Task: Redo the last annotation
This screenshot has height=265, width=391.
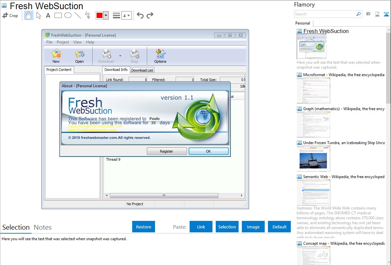Action: 150,15
